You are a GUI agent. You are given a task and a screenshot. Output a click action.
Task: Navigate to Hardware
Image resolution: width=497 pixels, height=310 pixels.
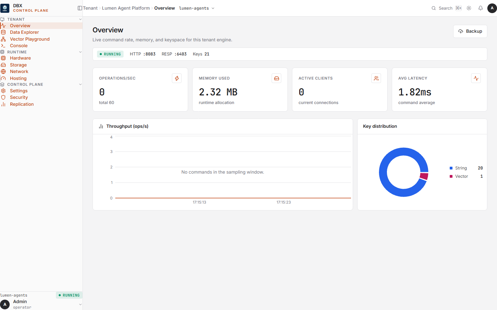pyautogui.click(x=41, y=58)
